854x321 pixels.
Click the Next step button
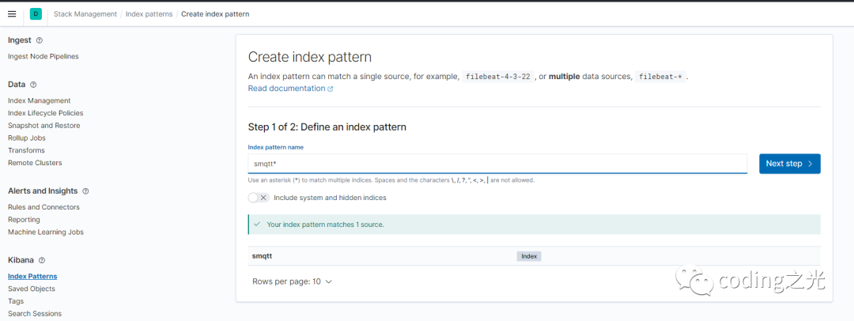point(789,164)
